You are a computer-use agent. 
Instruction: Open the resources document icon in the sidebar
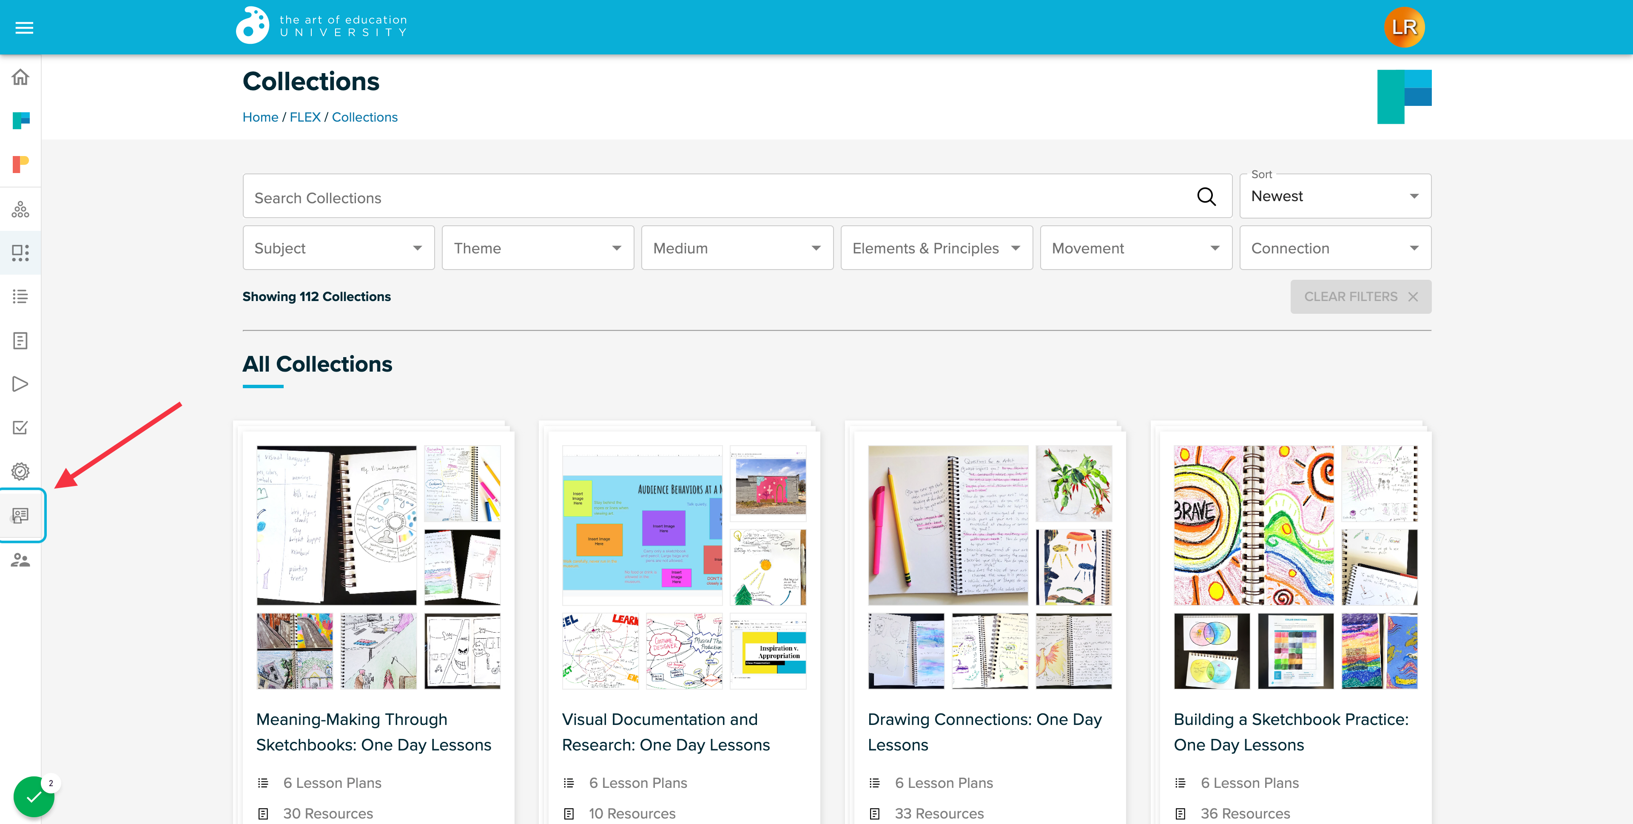click(x=20, y=341)
